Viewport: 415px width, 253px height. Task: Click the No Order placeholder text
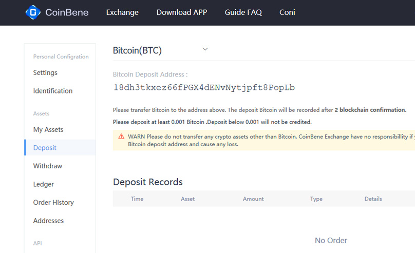click(x=331, y=240)
